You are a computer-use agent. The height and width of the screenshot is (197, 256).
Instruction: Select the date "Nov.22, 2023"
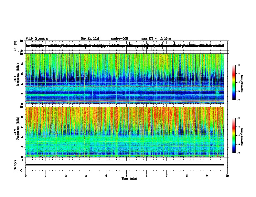pos(90,39)
